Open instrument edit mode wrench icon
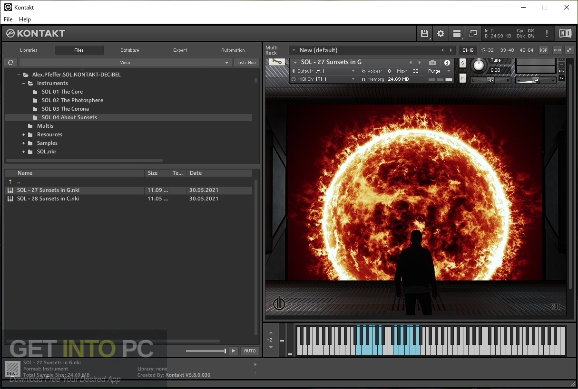Image resolution: width=578 pixels, height=389 pixels. point(276,62)
